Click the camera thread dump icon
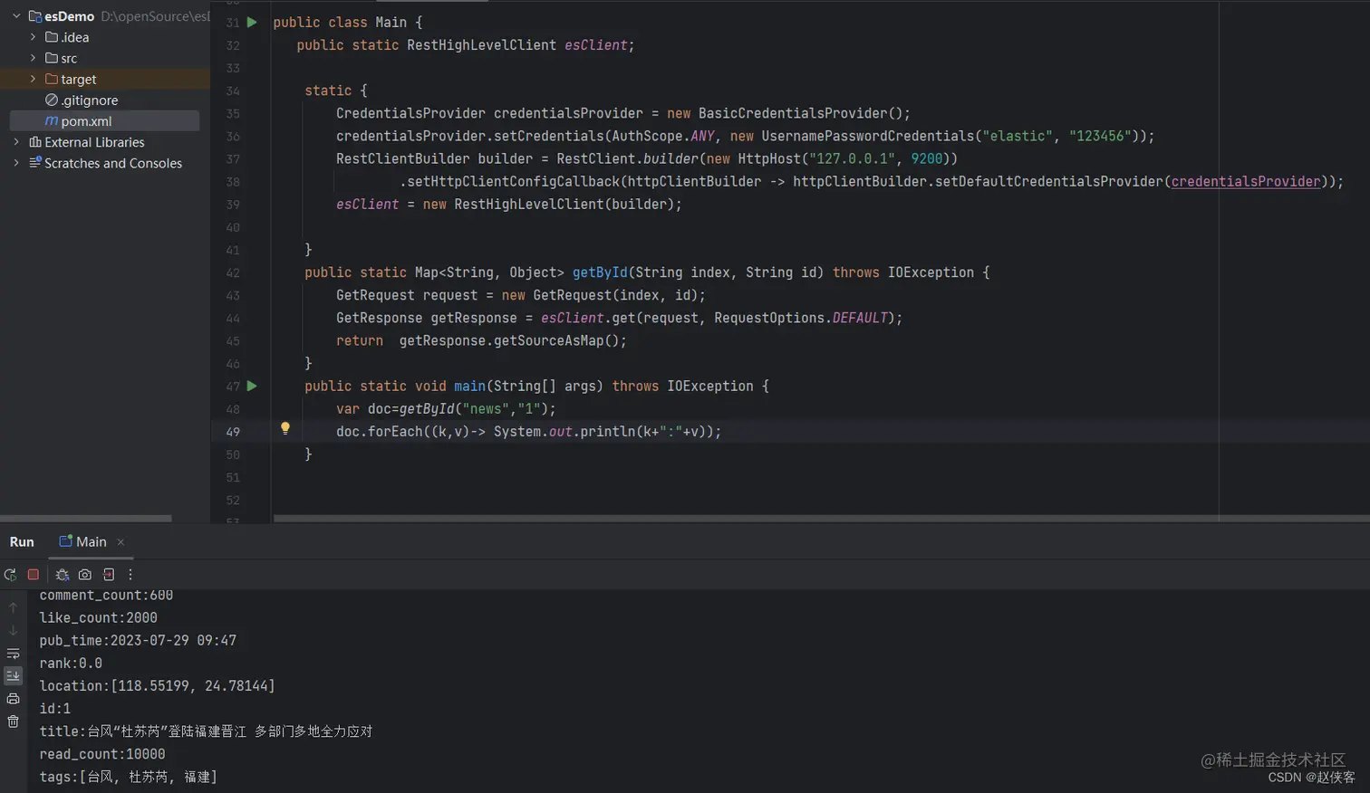1370x793 pixels. [x=85, y=575]
